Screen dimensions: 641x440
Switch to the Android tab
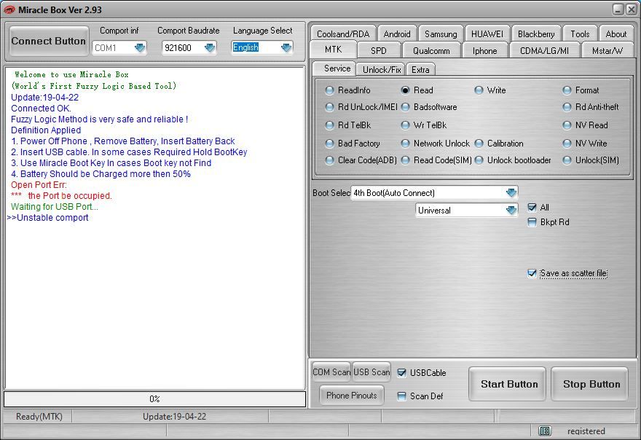pyautogui.click(x=397, y=34)
